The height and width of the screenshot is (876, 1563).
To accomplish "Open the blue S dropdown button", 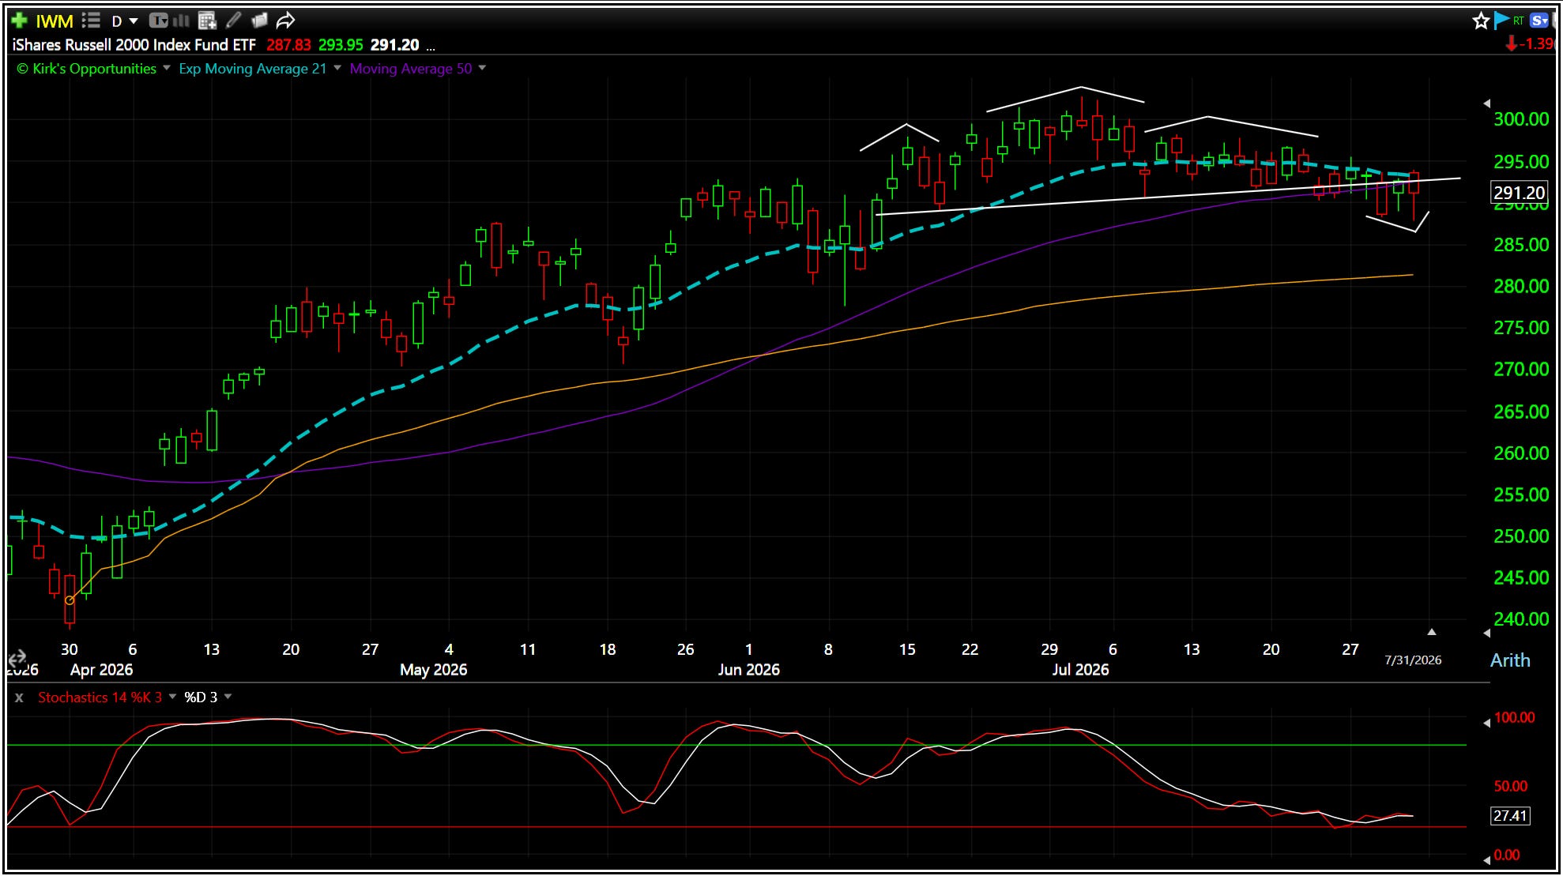I will (x=1539, y=21).
